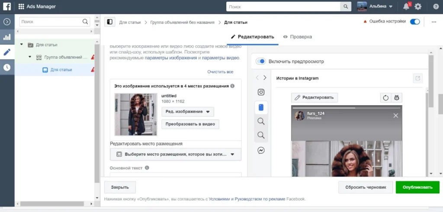Select the second magnifier placement icon
Viewport: 443px width, 212px height.
pos(261,135)
